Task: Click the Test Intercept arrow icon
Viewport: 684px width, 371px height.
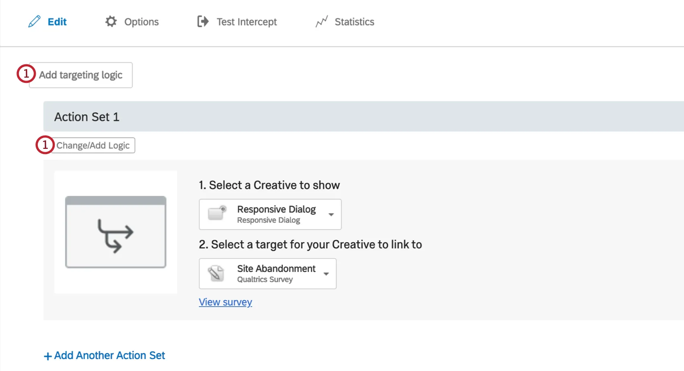Action: [203, 21]
